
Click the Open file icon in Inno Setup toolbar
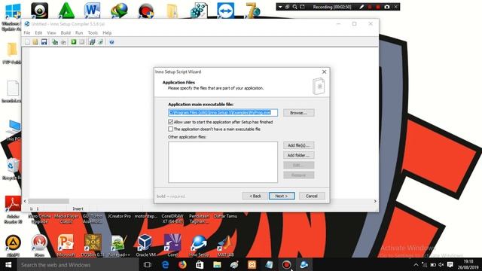(35, 42)
